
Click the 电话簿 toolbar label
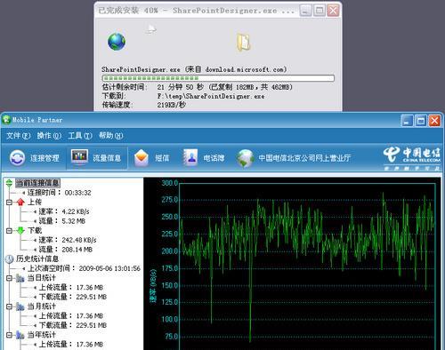click(214, 158)
